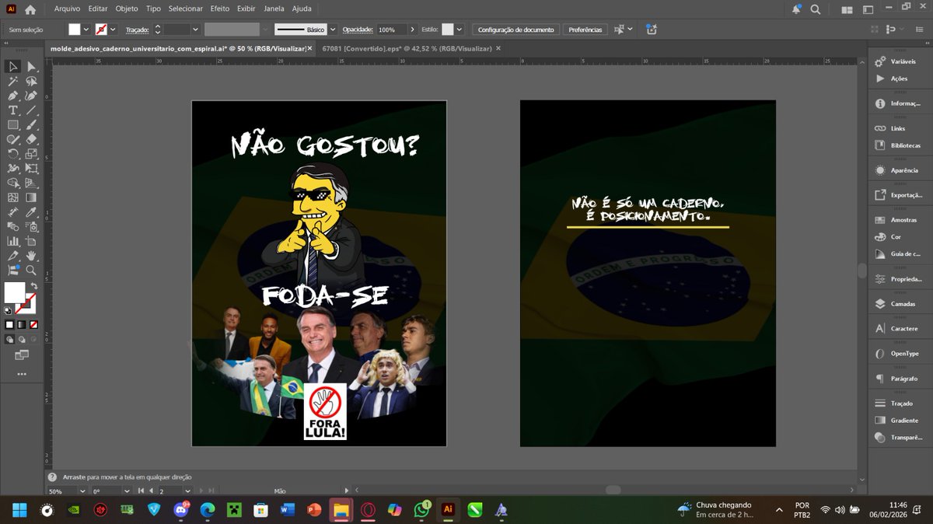Set paint mode to Color

[9, 324]
